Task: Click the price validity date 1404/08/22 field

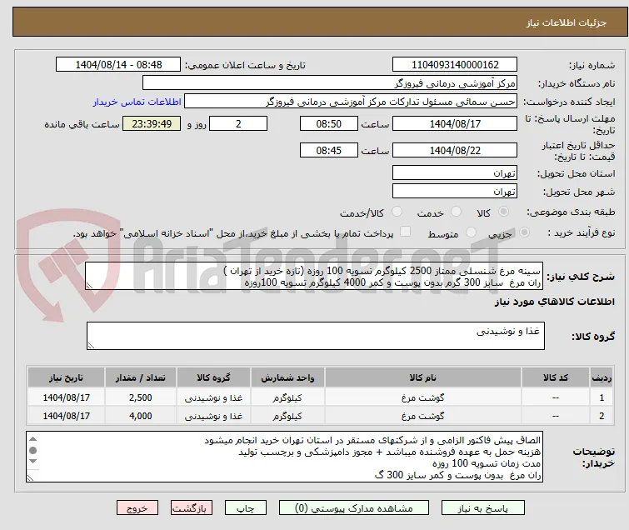Action: click(455, 151)
